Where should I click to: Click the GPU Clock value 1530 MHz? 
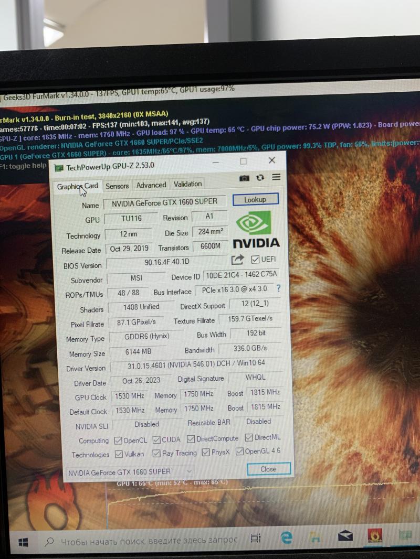130,396
